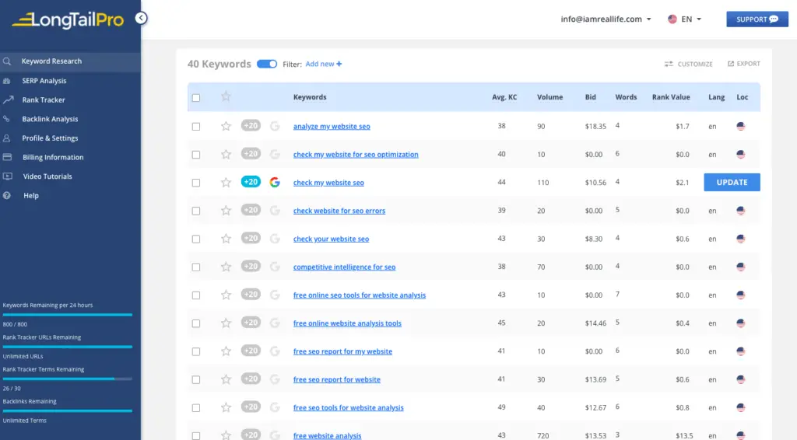The height and width of the screenshot is (440, 797).
Task: Click the Backlinks Remaining progress bar
Action: pyautogui.click(x=68, y=410)
